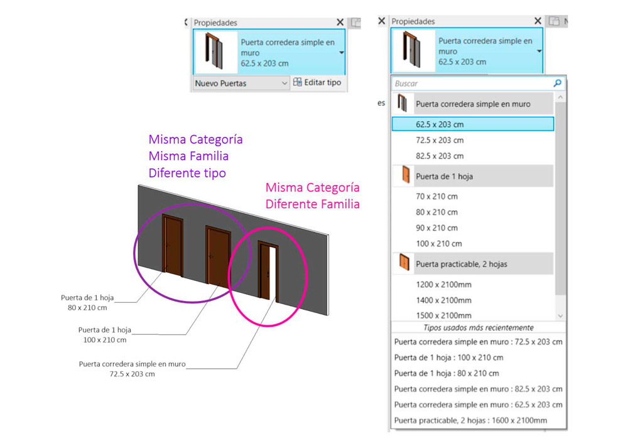Click the Puerta de 1 hoja family icon
The width and height of the screenshot is (628, 439).
(403, 176)
